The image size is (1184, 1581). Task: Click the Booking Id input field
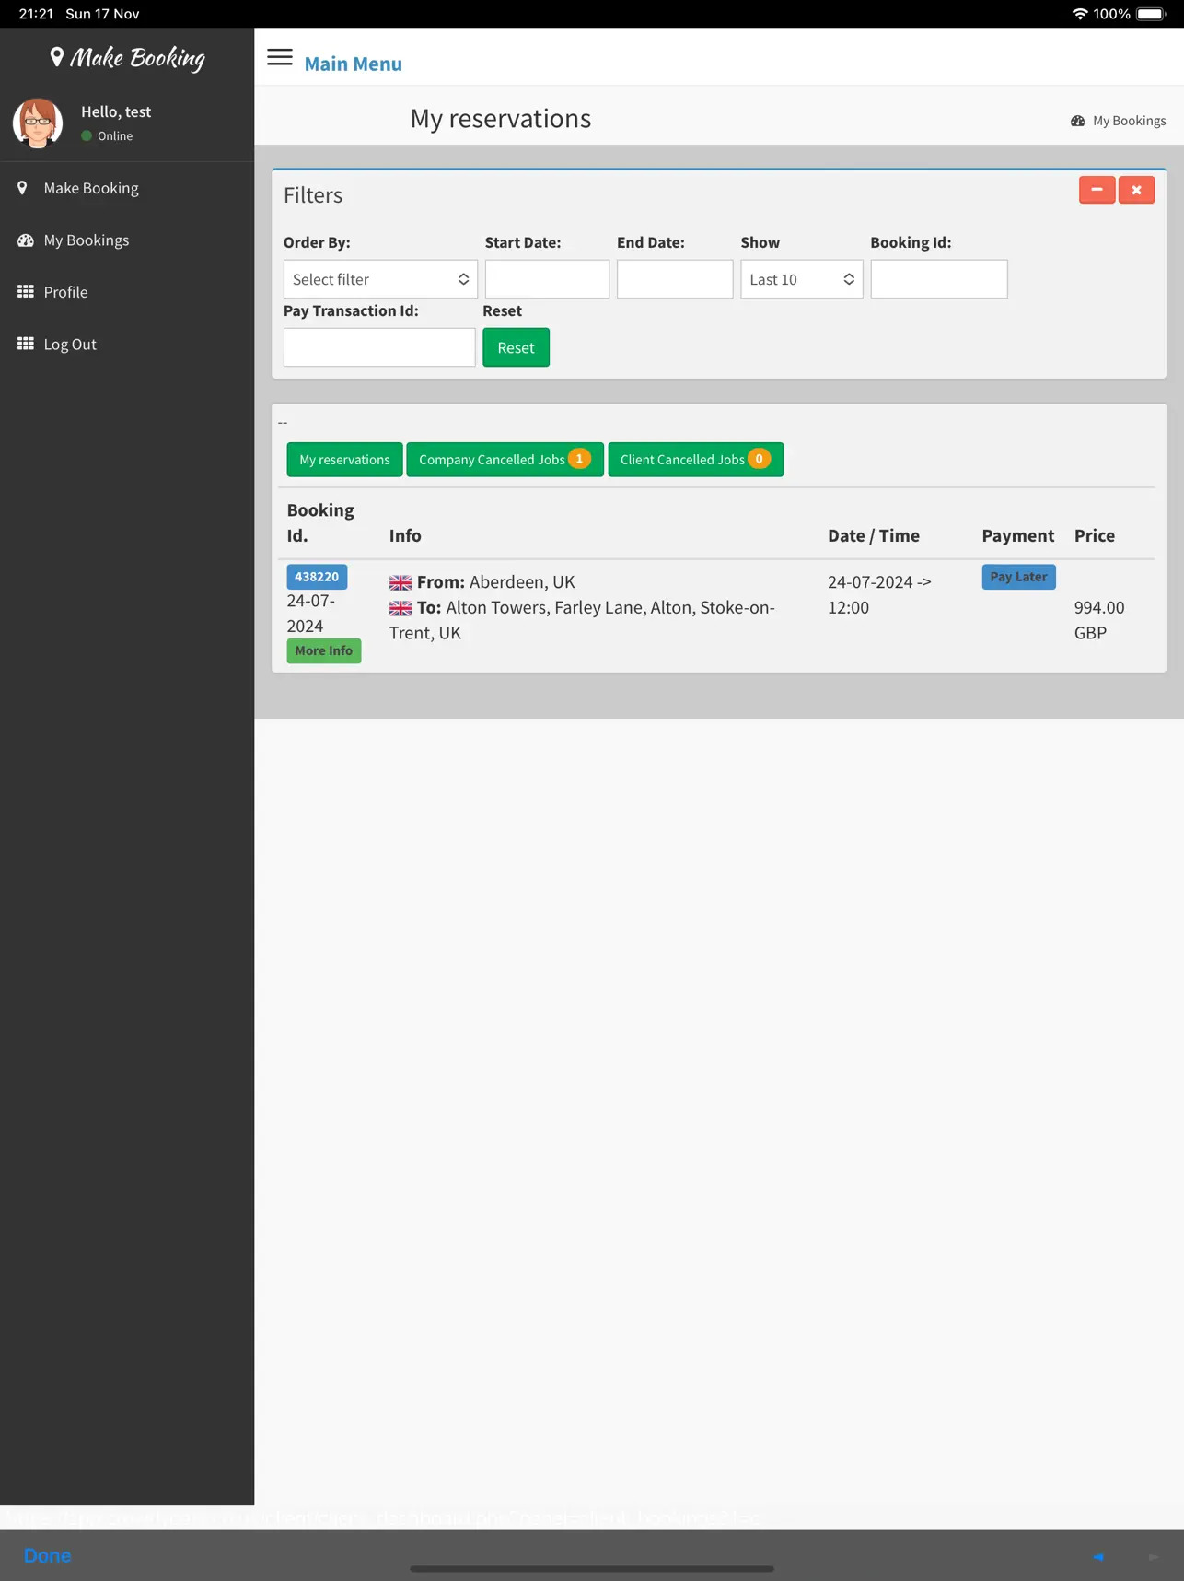click(939, 279)
